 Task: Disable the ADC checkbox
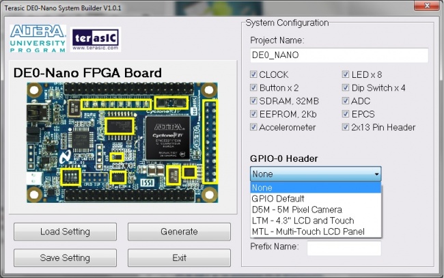346,101
